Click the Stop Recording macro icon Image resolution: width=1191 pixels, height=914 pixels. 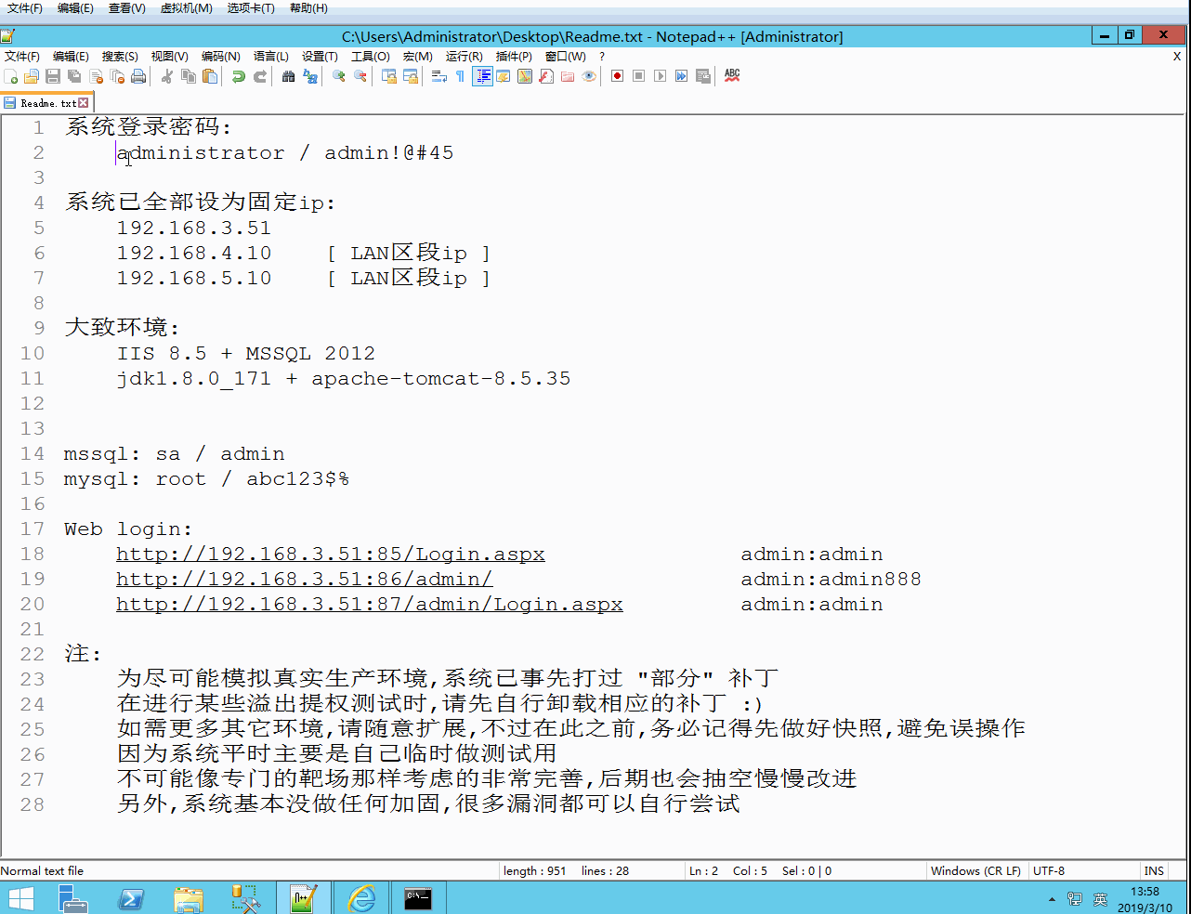pyautogui.click(x=639, y=76)
